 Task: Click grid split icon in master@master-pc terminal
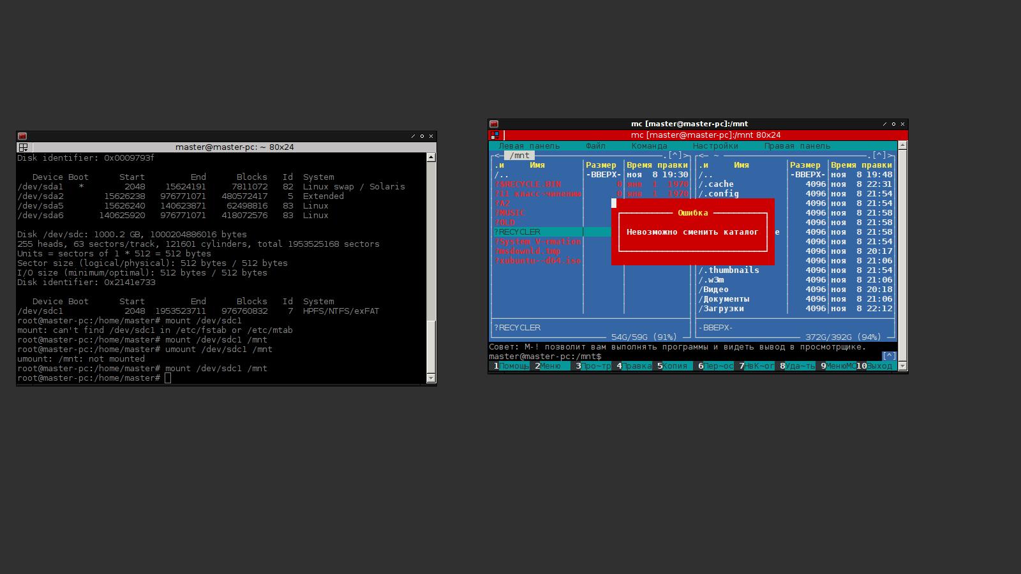23,147
